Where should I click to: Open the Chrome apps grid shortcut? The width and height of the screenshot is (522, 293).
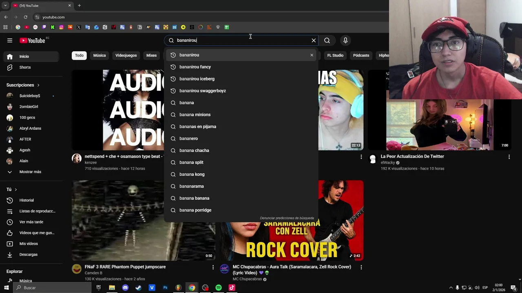tap(5, 27)
